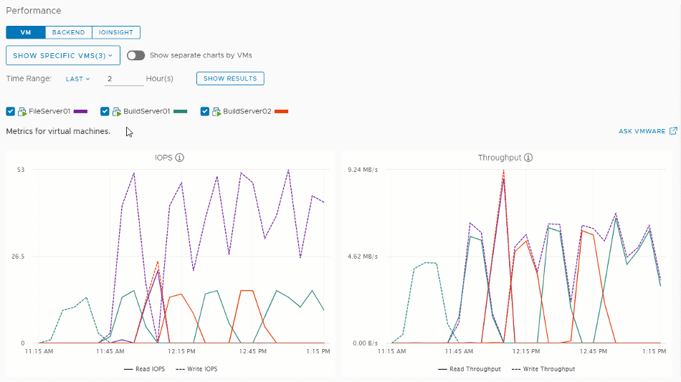Open the Time Range LAST dropdown
Image resolution: width=681 pixels, height=382 pixels.
pyautogui.click(x=78, y=79)
